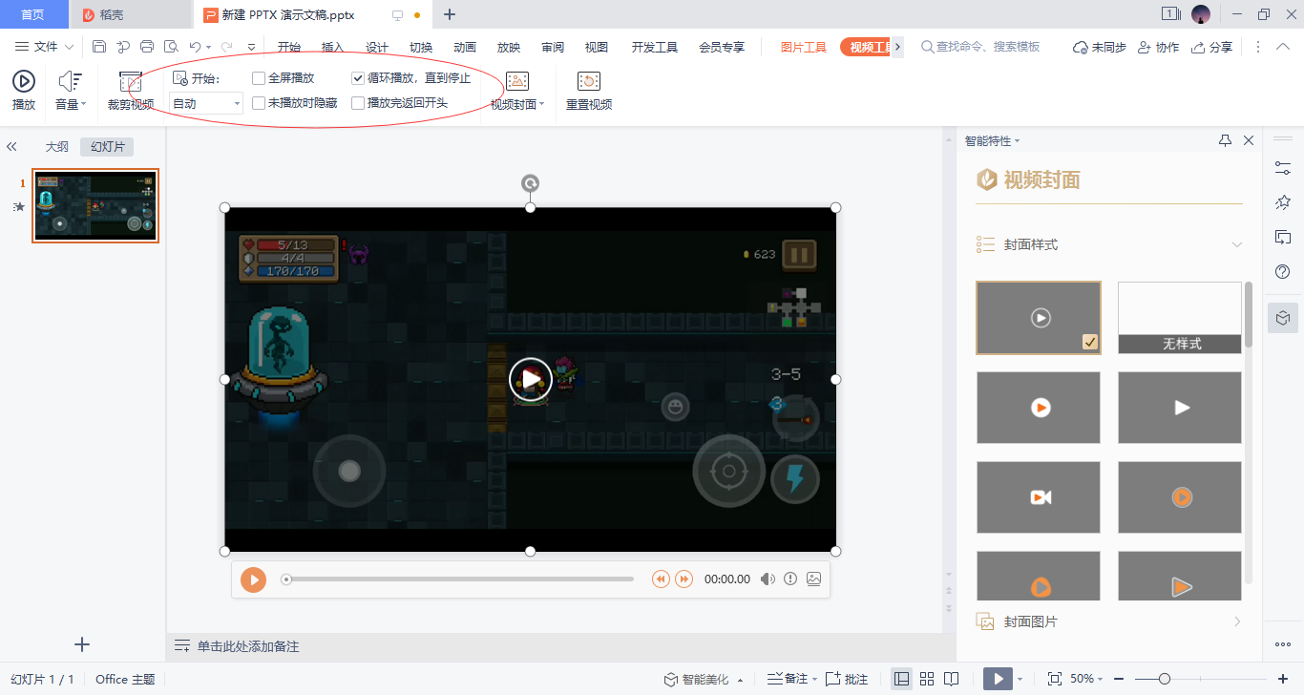Expand the 封面图片 section
The width and height of the screenshot is (1304, 695).
tap(1109, 621)
